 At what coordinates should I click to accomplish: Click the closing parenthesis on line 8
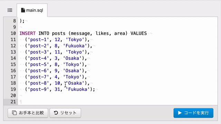(21, 21)
